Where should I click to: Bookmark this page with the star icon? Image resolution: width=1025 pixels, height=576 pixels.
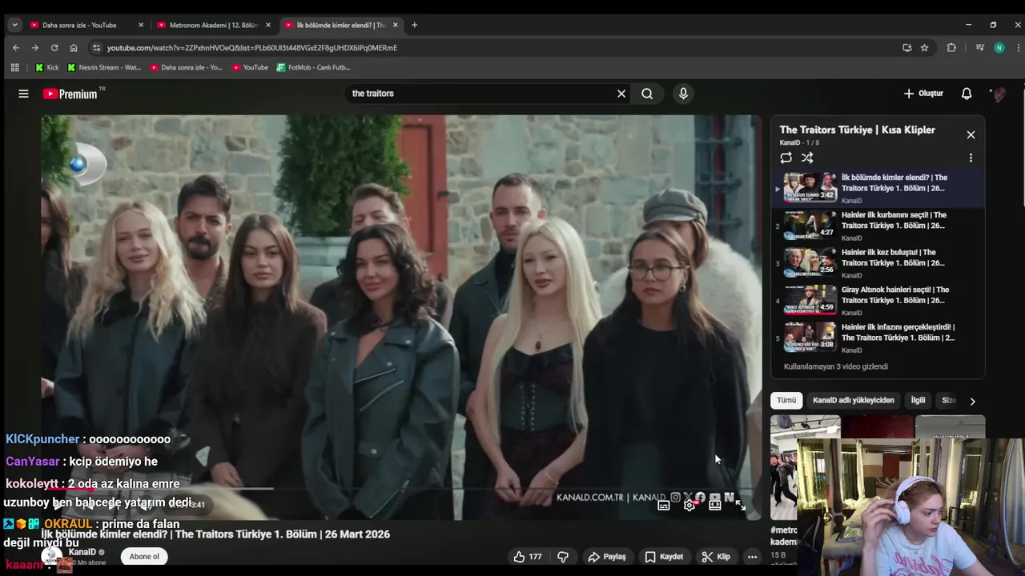coord(924,48)
